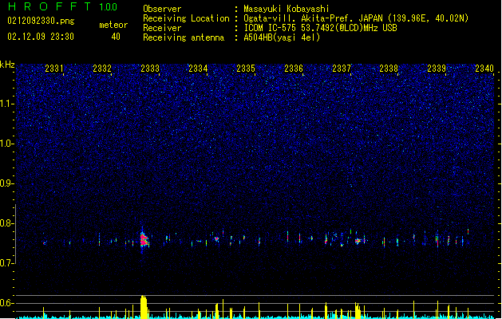Click the meteor count value 40
This screenshot has width=502, height=319.
116,37
